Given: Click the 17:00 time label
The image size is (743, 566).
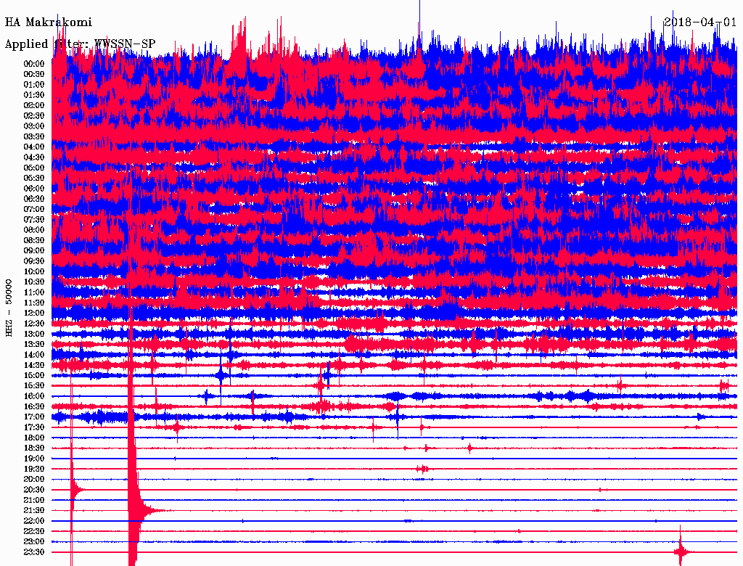Looking at the screenshot, I should pyautogui.click(x=34, y=417).
